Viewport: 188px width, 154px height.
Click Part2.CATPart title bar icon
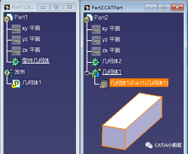click(x=87, y=8)
